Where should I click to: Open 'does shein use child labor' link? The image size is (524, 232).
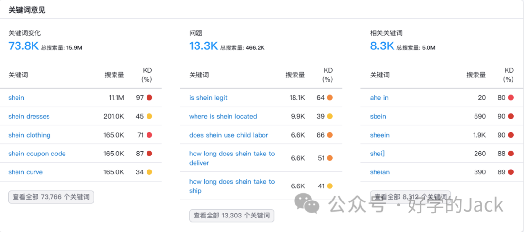(229, 135)
